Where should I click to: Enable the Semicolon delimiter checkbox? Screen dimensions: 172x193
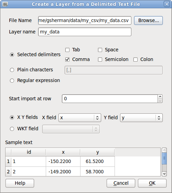point(100,60)
